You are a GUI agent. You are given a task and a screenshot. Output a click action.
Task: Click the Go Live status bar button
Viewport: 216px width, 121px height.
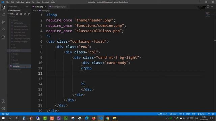coord(201,114)
